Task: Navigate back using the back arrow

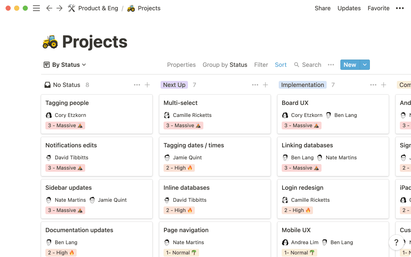Action: coord(49,8)
